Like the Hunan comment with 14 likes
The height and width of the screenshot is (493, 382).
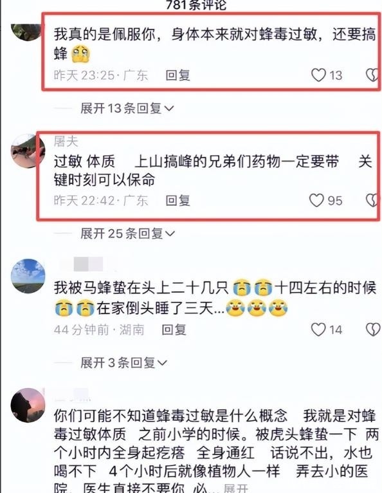(318, 330)
